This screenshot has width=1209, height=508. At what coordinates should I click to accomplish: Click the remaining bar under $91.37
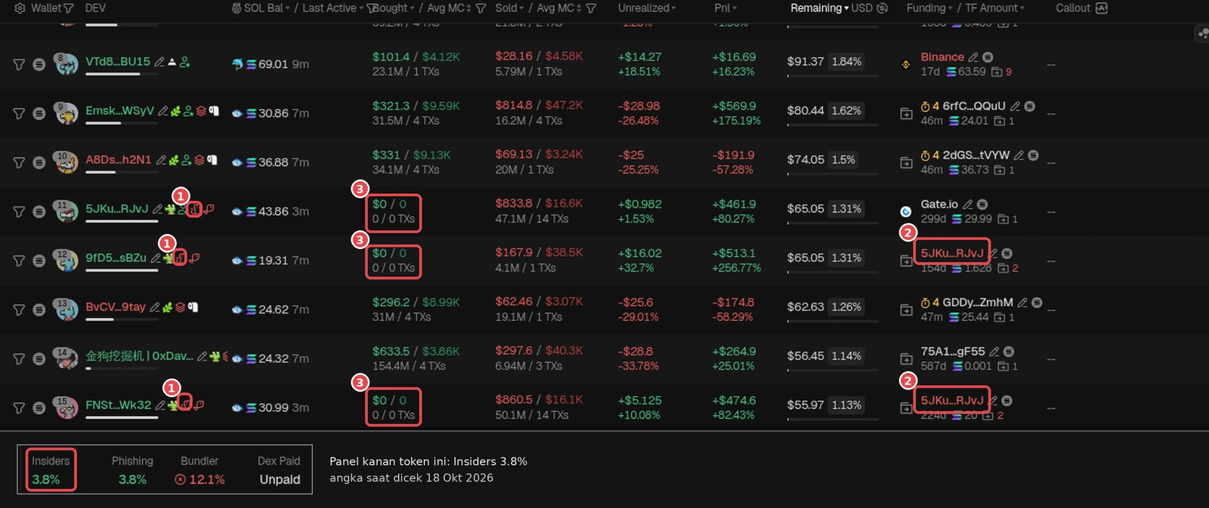tap(833, 75)
